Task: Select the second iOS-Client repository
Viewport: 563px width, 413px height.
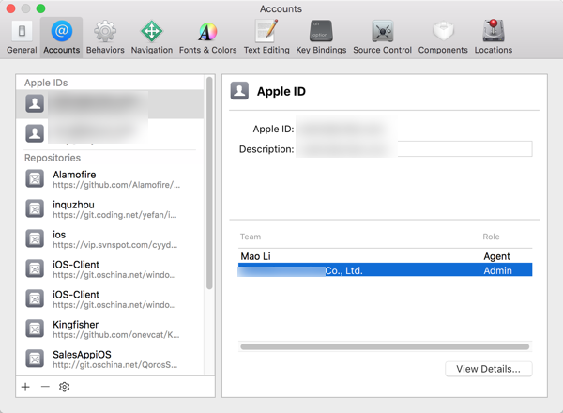Action: pos(110,298)
